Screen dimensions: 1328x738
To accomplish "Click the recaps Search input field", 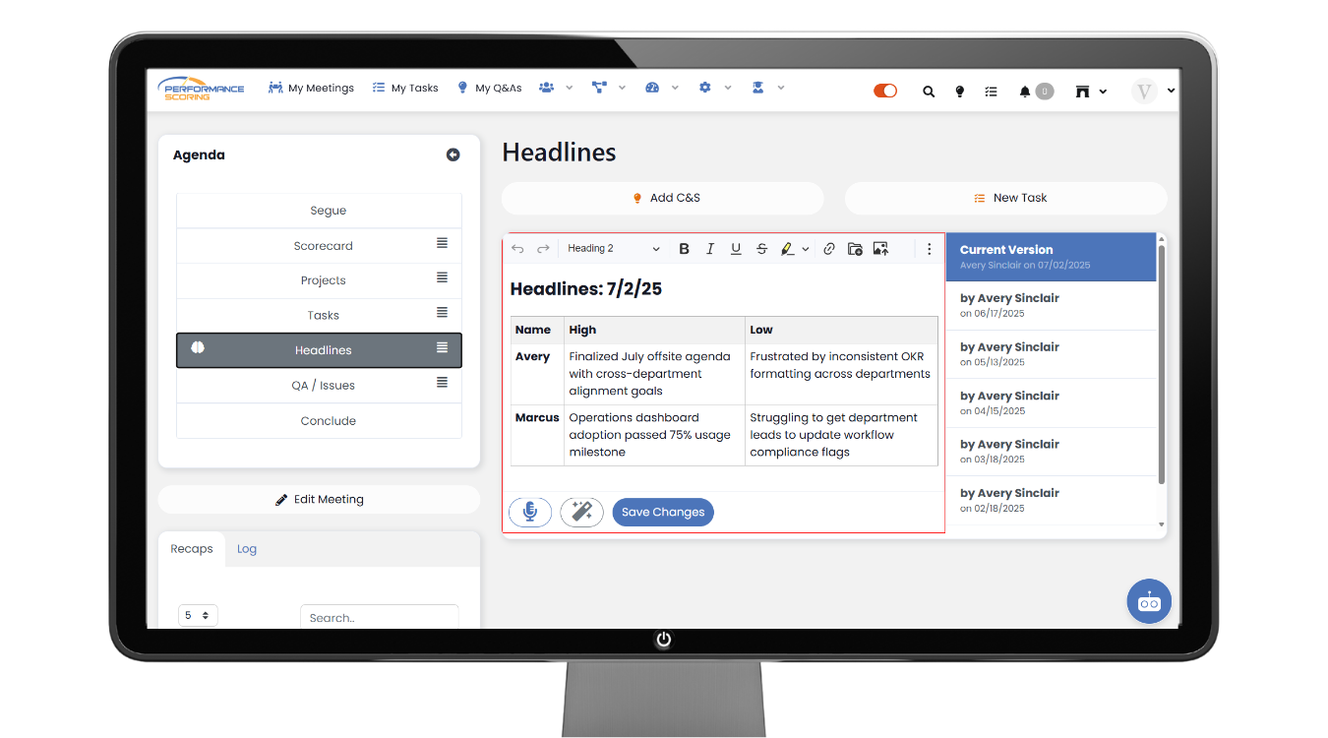I will 379,618.
